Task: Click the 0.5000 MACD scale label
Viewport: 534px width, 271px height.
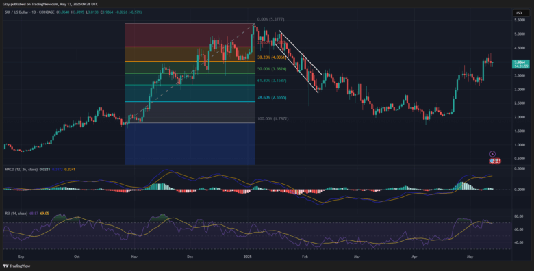Action: pos(520,169)
